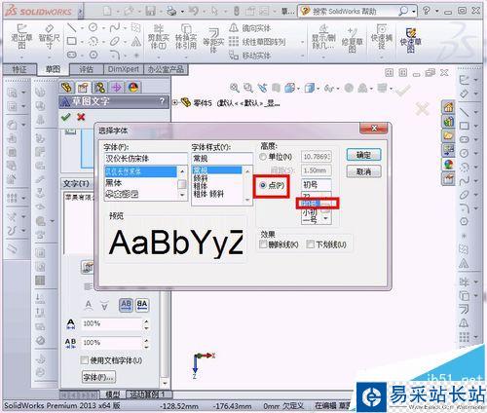Open the search help dropdown arrow
Viewport: 487px width, 413px height.
click(x=414, y=12)
